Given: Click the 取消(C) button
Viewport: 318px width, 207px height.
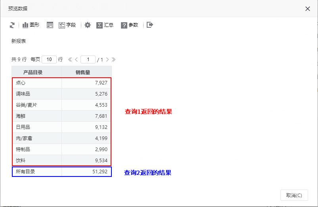Looking at the screenshot, I should [x=294, y=195].
